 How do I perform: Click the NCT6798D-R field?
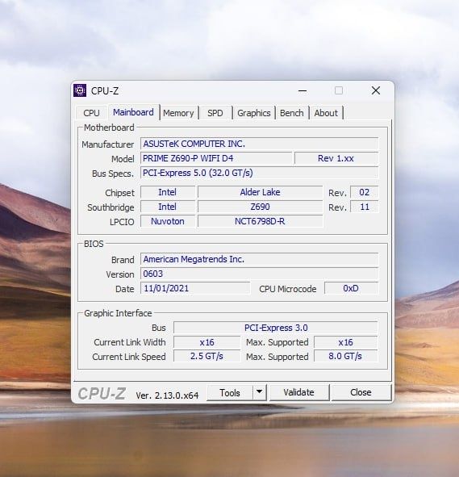click(x=261, y=221)
